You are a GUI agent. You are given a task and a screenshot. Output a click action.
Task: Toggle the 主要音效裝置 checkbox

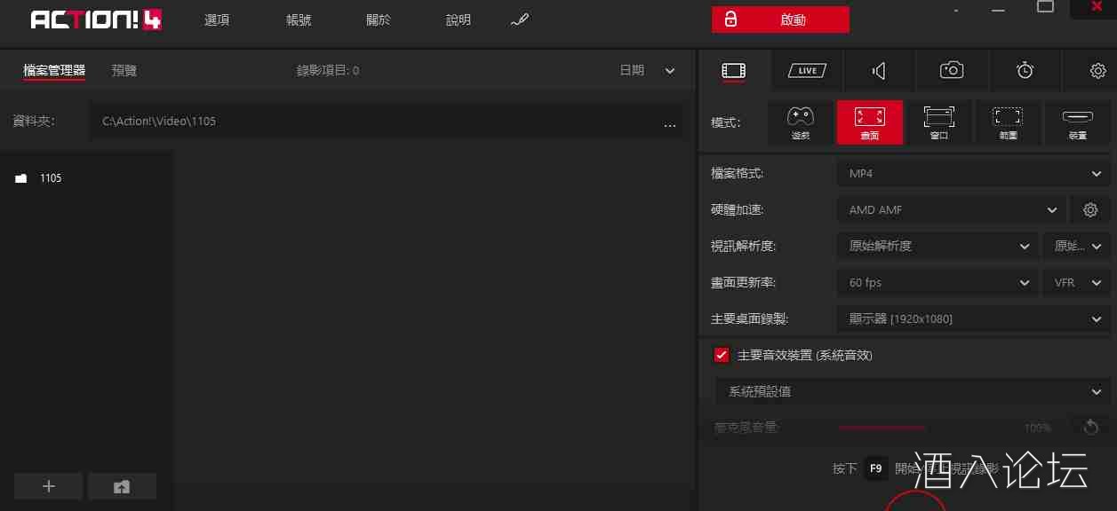[x=722, y=355]
